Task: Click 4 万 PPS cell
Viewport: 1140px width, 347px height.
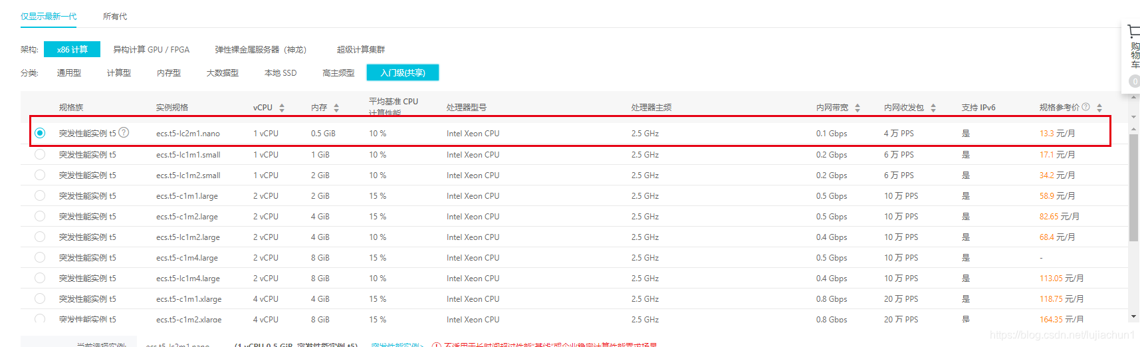Action: [x=899, y=134]
